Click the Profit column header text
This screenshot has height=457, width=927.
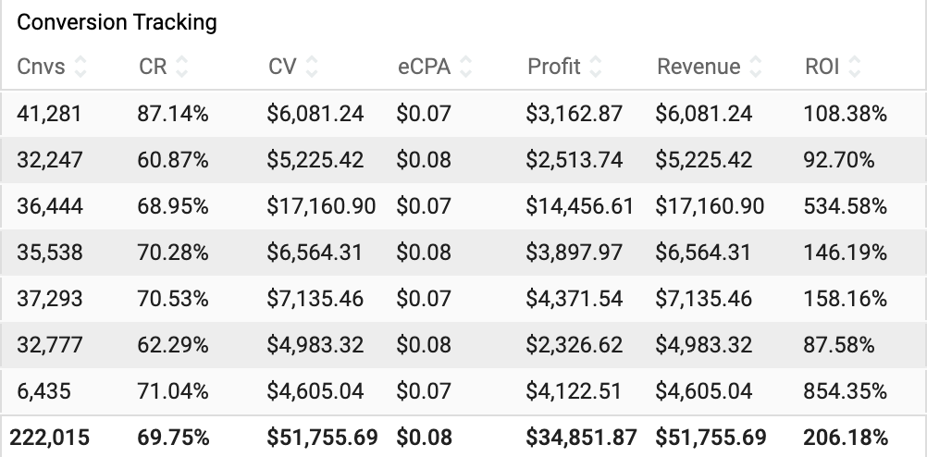554,67
